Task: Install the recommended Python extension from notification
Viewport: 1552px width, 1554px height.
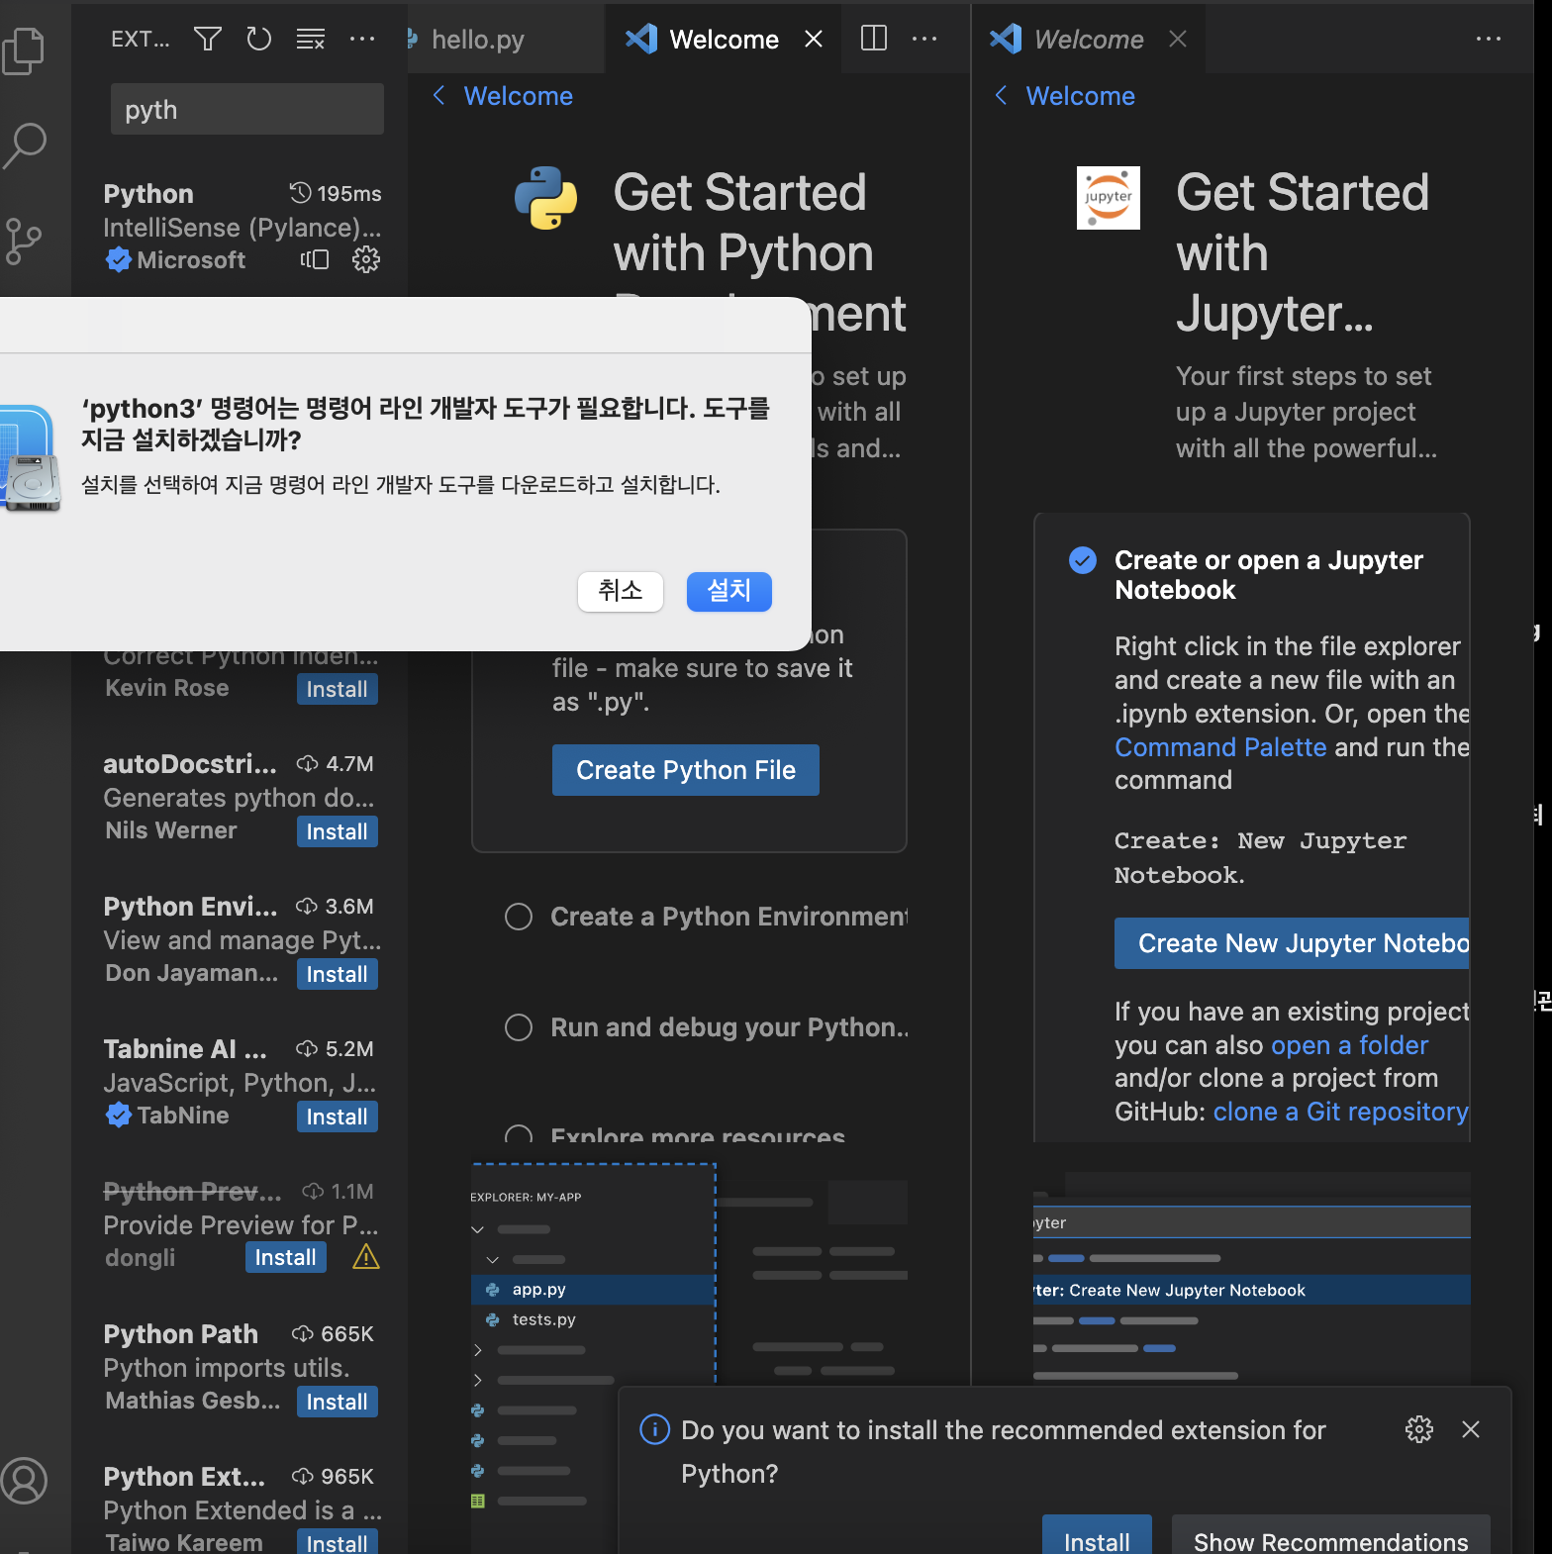Action: tap(1097, 1535)
